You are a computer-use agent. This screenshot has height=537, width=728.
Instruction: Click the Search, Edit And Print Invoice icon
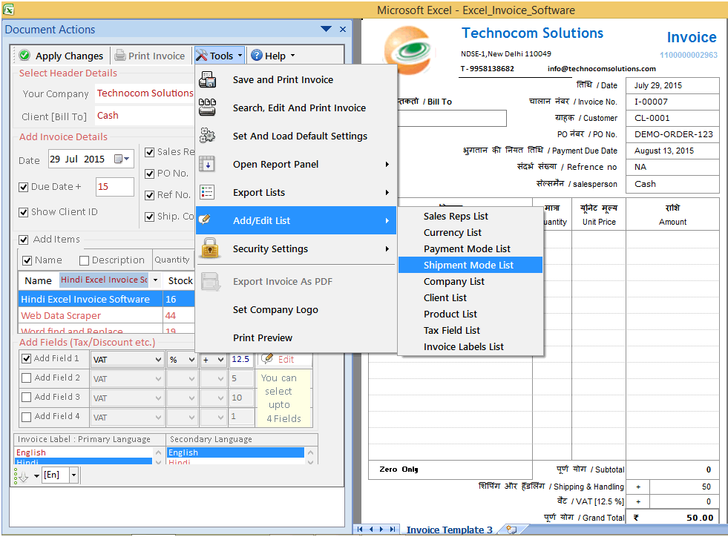coord(209,108)
